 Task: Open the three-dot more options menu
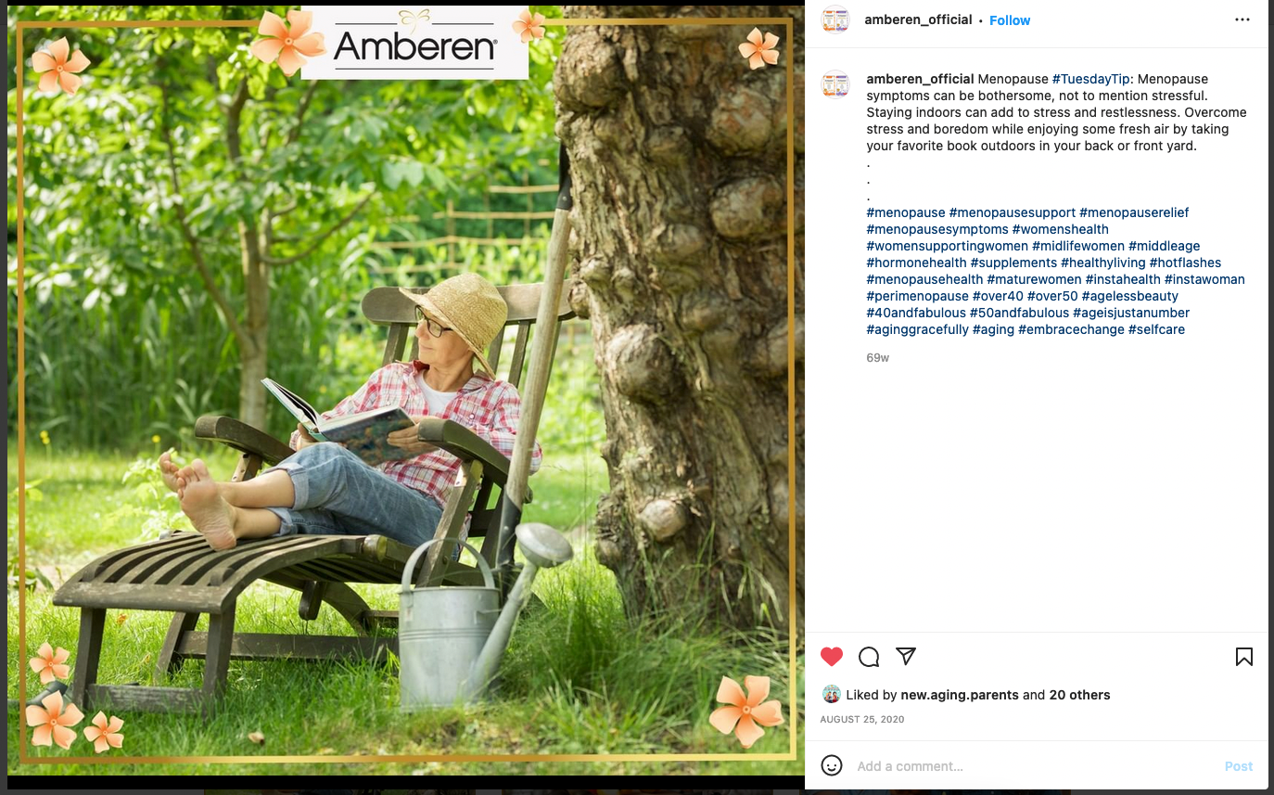tap(1242, 20)
